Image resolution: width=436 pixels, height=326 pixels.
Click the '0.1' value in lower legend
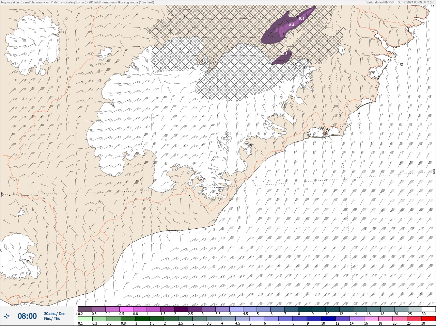pos(80,323)
